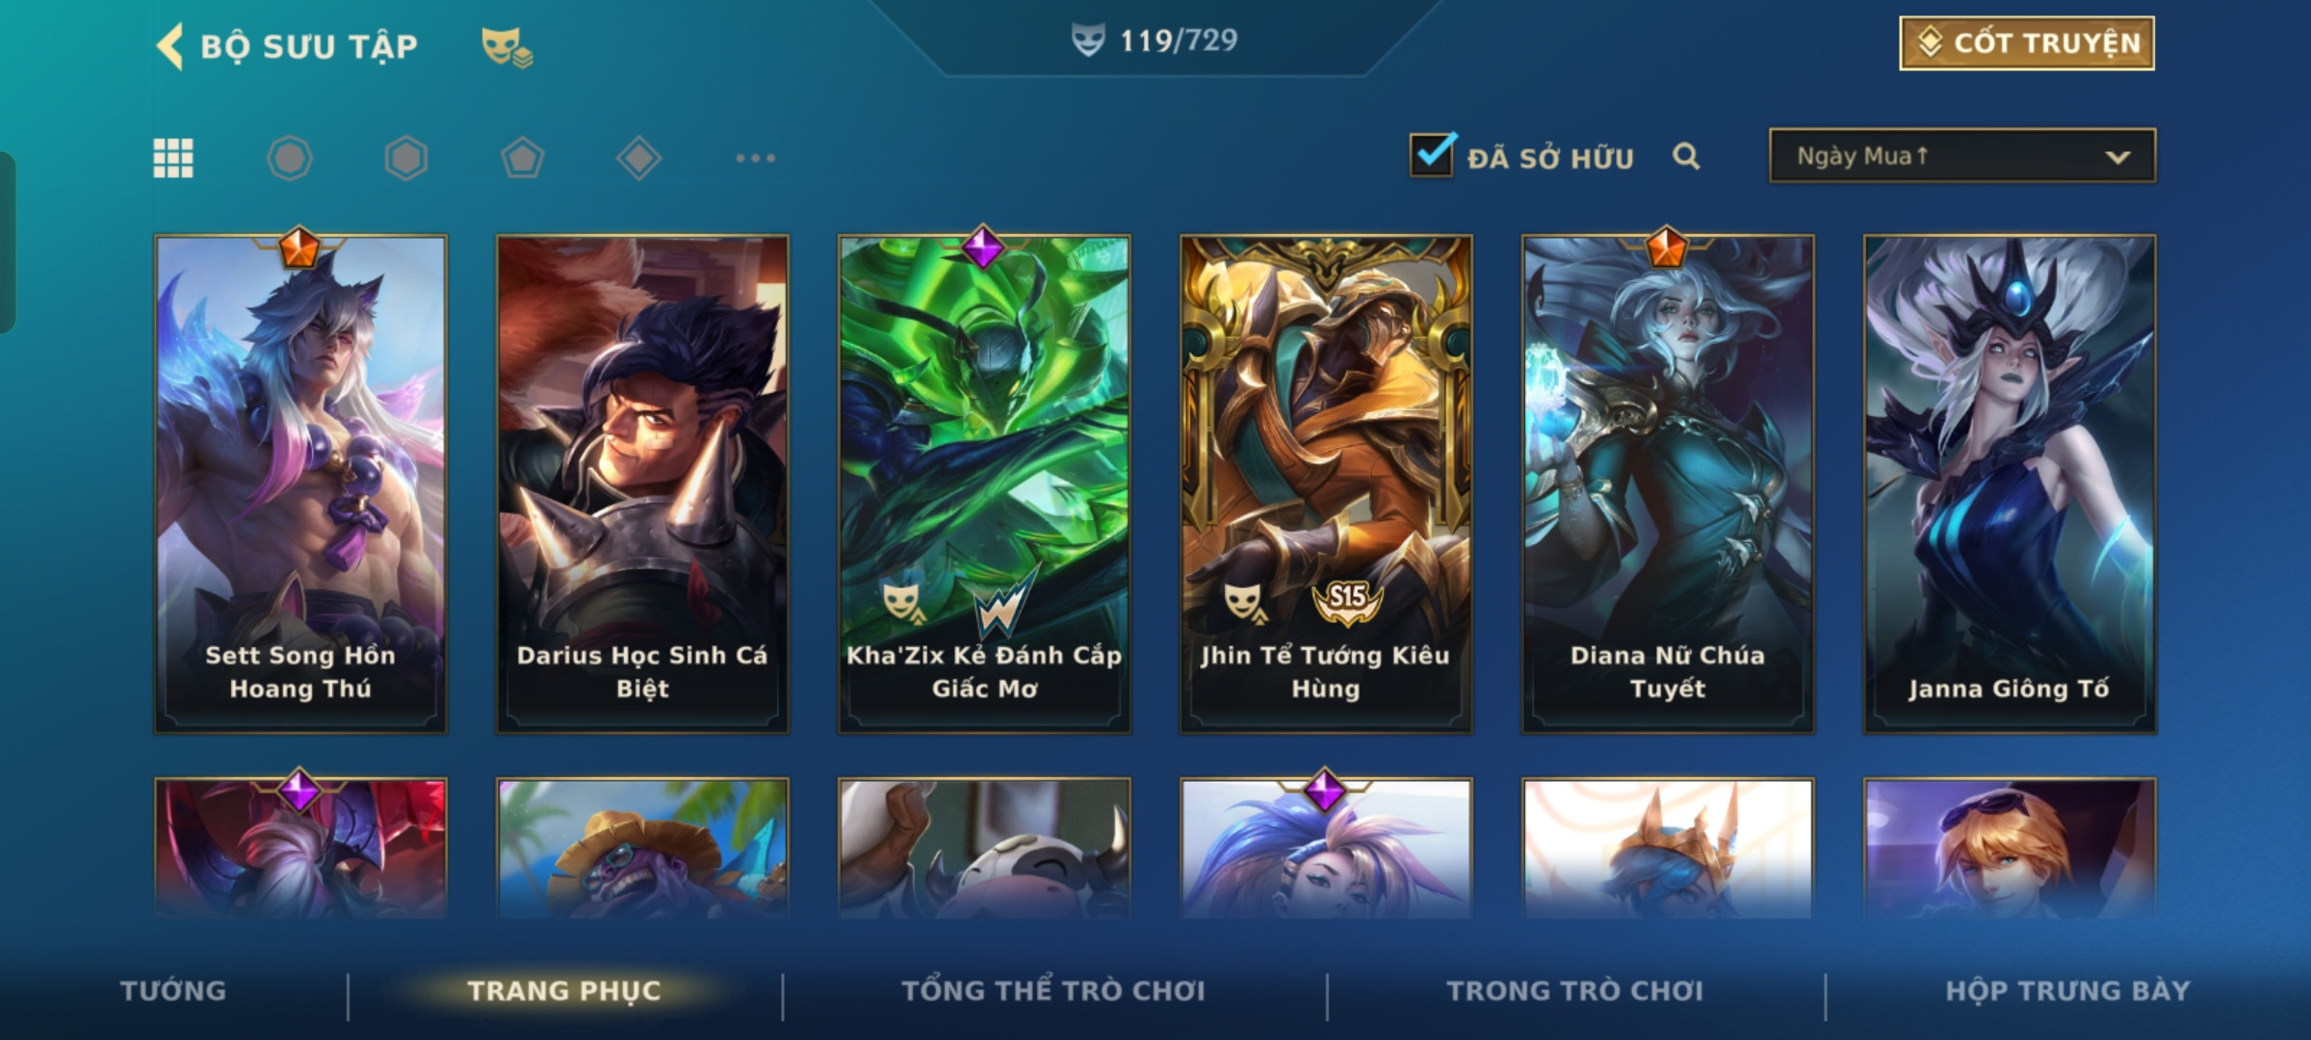Filter by first circular rarity gem icon
2311x1040 pixels.
pos(289,158)
